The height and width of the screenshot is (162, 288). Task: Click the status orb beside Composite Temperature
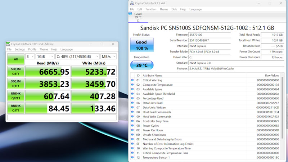click(x=133, y=85)
